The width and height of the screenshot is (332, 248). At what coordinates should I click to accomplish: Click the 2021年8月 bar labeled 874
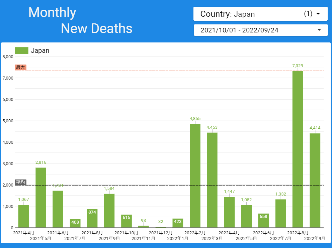coord(92,218)
